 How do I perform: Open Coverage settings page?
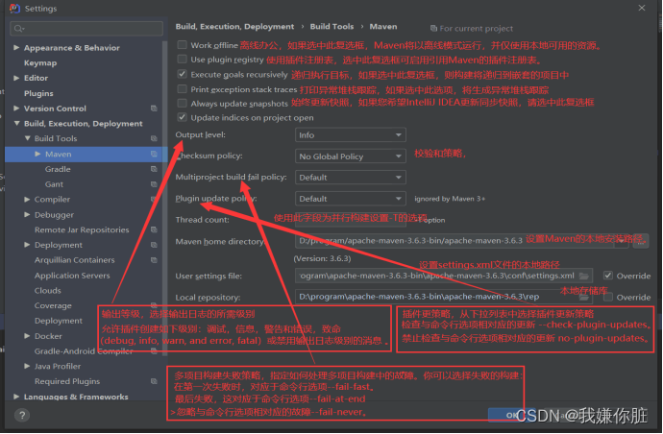tap(53, 305)
